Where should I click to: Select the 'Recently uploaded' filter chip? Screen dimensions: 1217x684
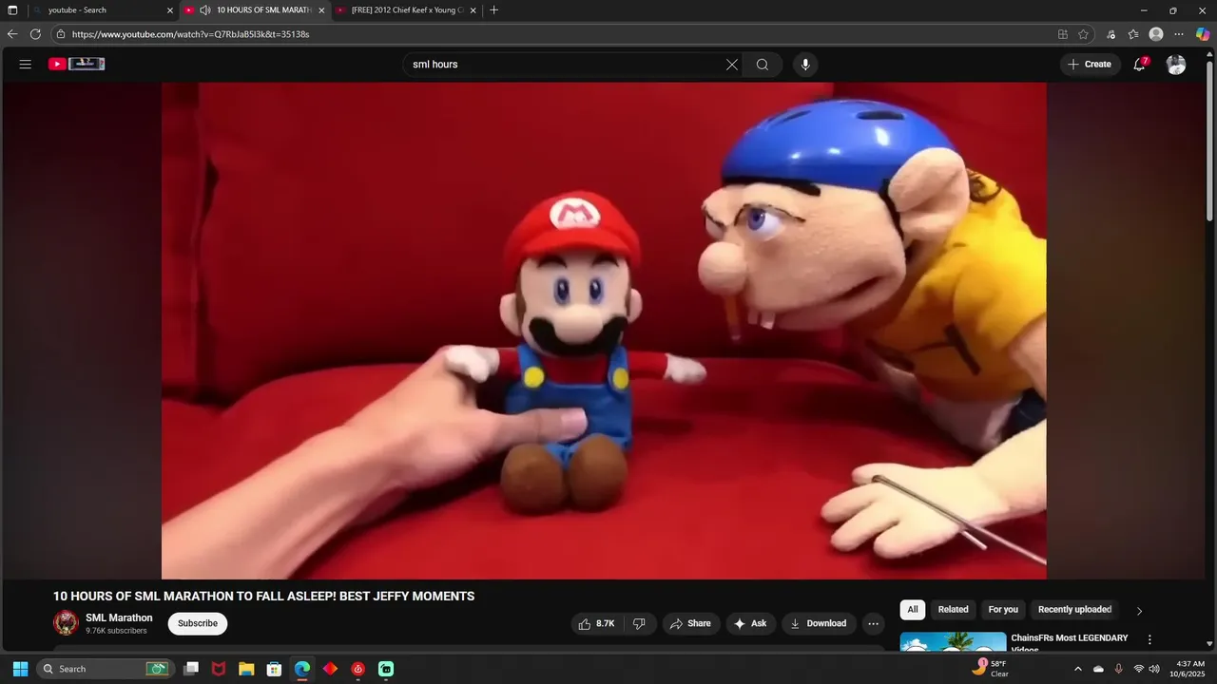pyautogui.click(x=1074, y=610)
